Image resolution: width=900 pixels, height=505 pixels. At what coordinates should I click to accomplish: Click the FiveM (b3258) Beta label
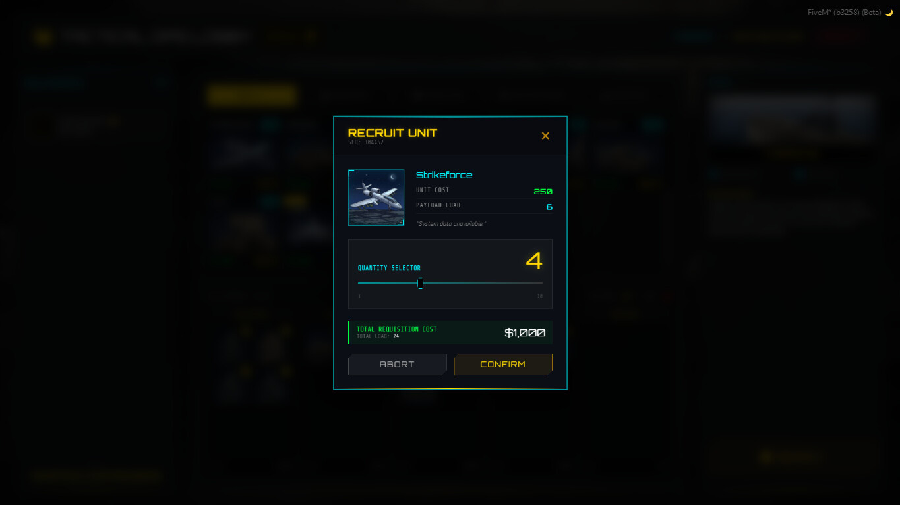click(845, 13)
